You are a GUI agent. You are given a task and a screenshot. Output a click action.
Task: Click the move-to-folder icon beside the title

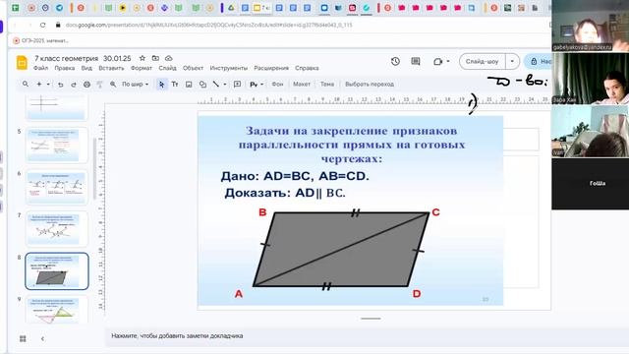155,58
